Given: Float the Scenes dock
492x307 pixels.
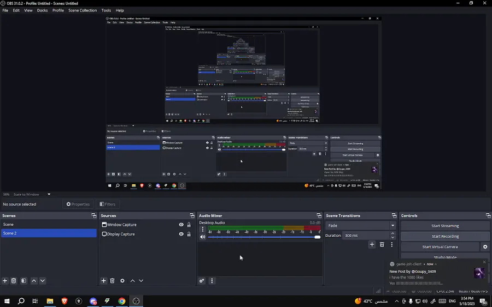Looking at the screenshot, I should 94,215.
